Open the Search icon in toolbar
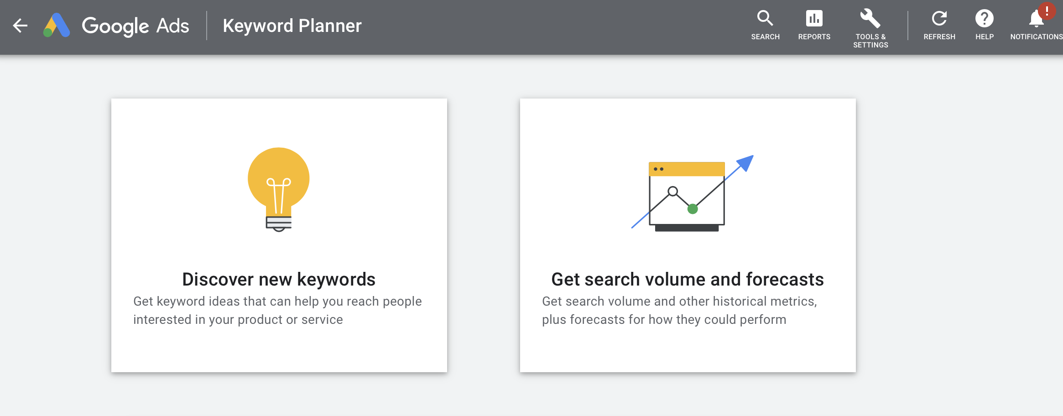This screenshot has width=1063, height=416. coord(766,19)
